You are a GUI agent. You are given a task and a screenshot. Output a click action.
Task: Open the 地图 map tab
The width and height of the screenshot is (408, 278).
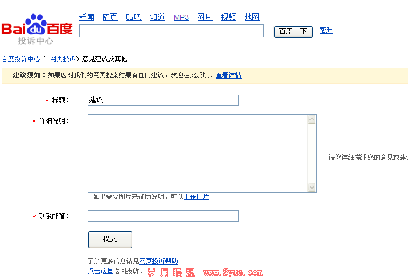pos(252,17)
